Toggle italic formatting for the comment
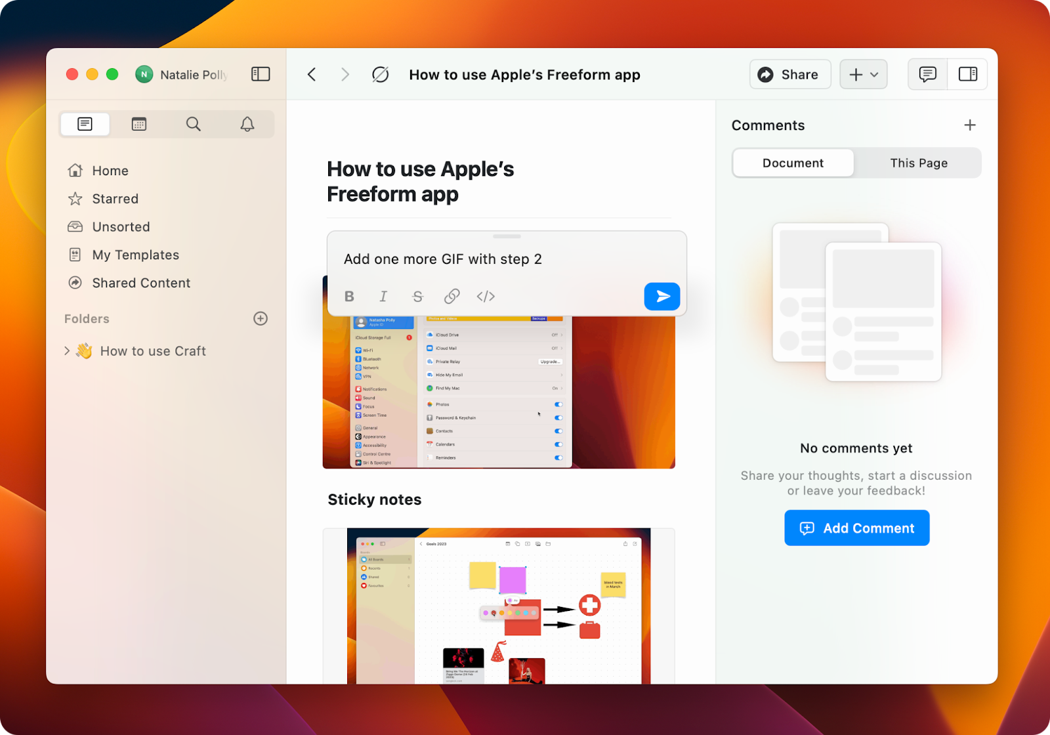 (383, 296)
